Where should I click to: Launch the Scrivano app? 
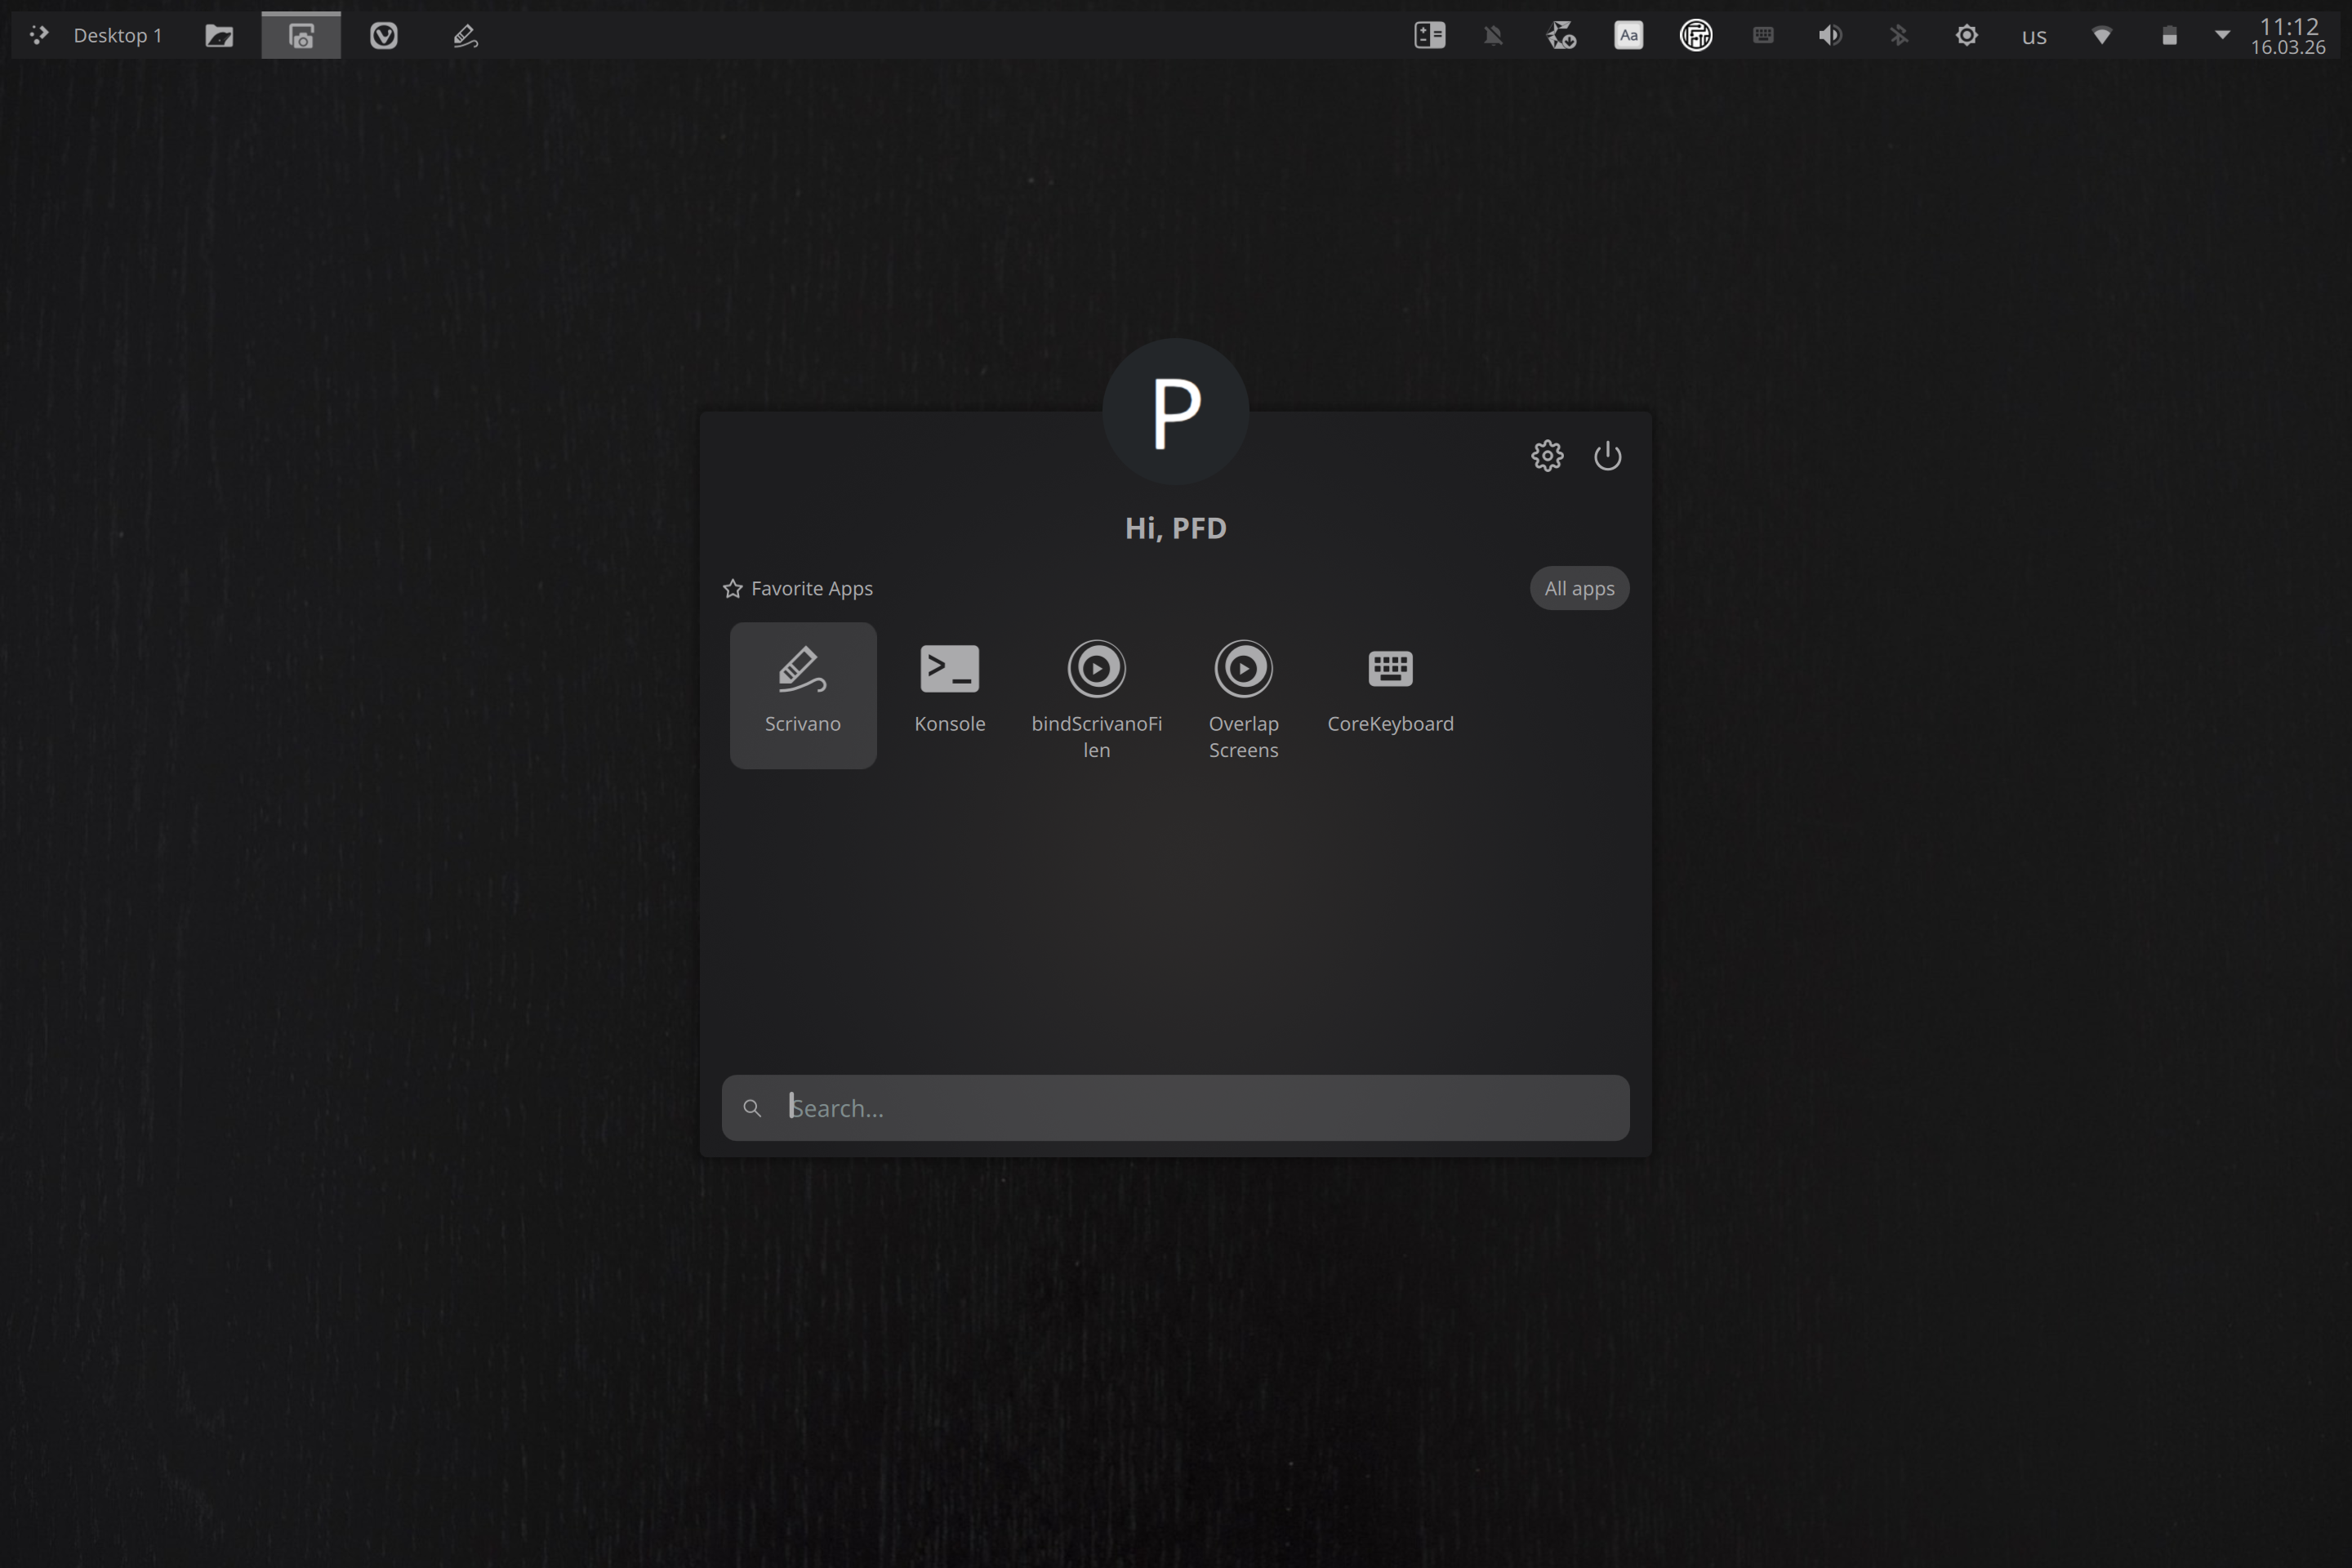tap(802, 694)
